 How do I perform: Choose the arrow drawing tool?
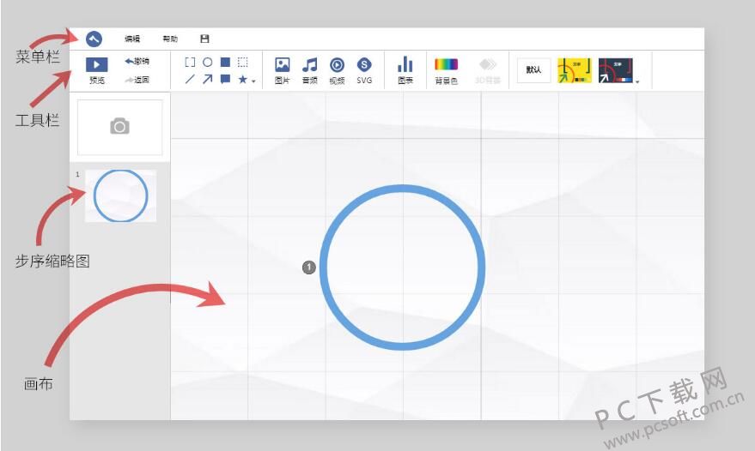click(207, 80)
